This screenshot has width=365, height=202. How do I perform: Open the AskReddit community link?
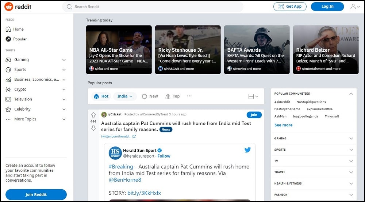[x=282, y=102]
